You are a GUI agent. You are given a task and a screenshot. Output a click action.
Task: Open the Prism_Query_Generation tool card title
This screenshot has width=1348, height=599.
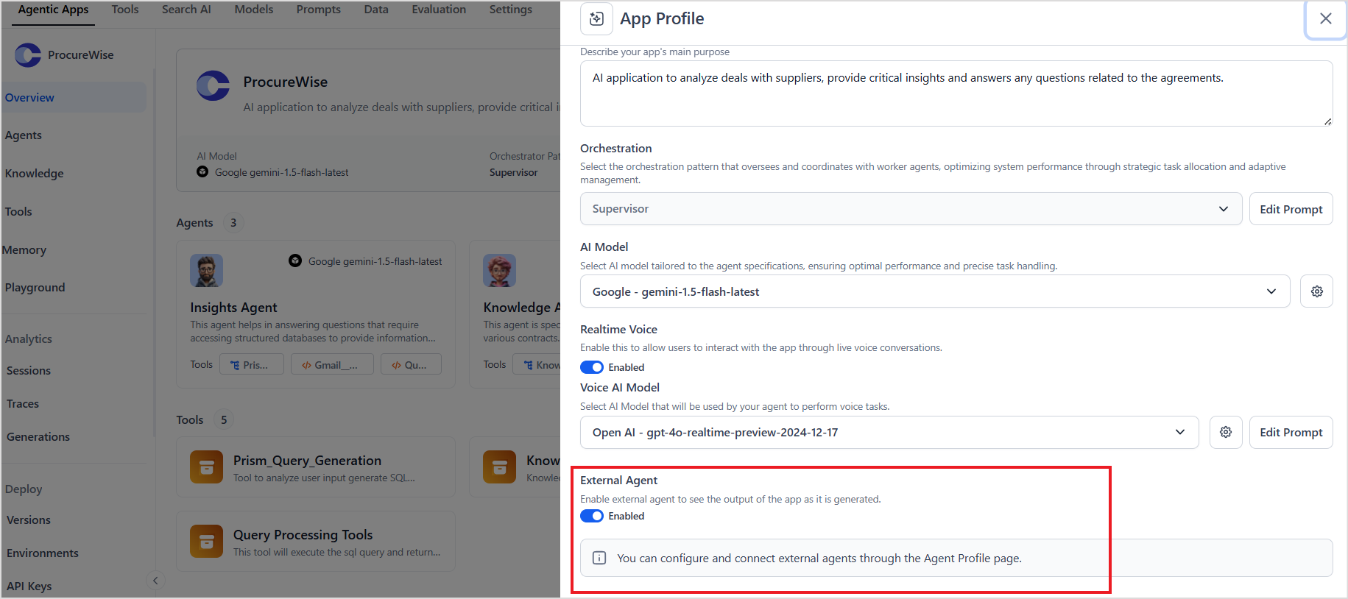pyautogui.click(x=307, y=461)
